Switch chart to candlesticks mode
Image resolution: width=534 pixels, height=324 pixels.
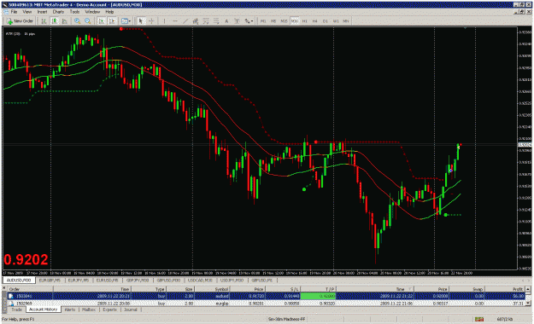(55, 21)
